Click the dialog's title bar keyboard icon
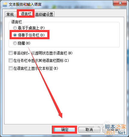The width and height of the screenshot is (129, 137). click(x=5, y=4)
